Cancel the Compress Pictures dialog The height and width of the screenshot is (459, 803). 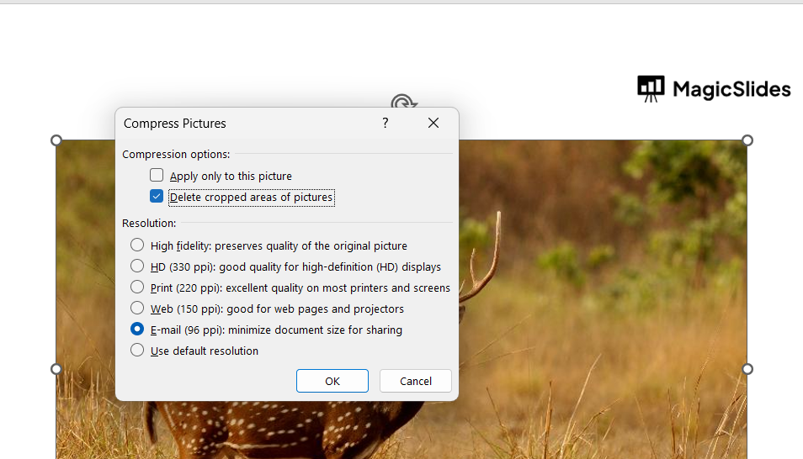click(x=415, y=381)
